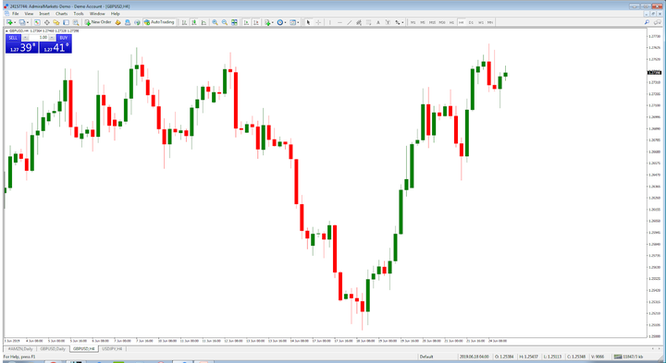Select the cursor arrow tool
The image size is (666, 363).
(x=308, y=22)
